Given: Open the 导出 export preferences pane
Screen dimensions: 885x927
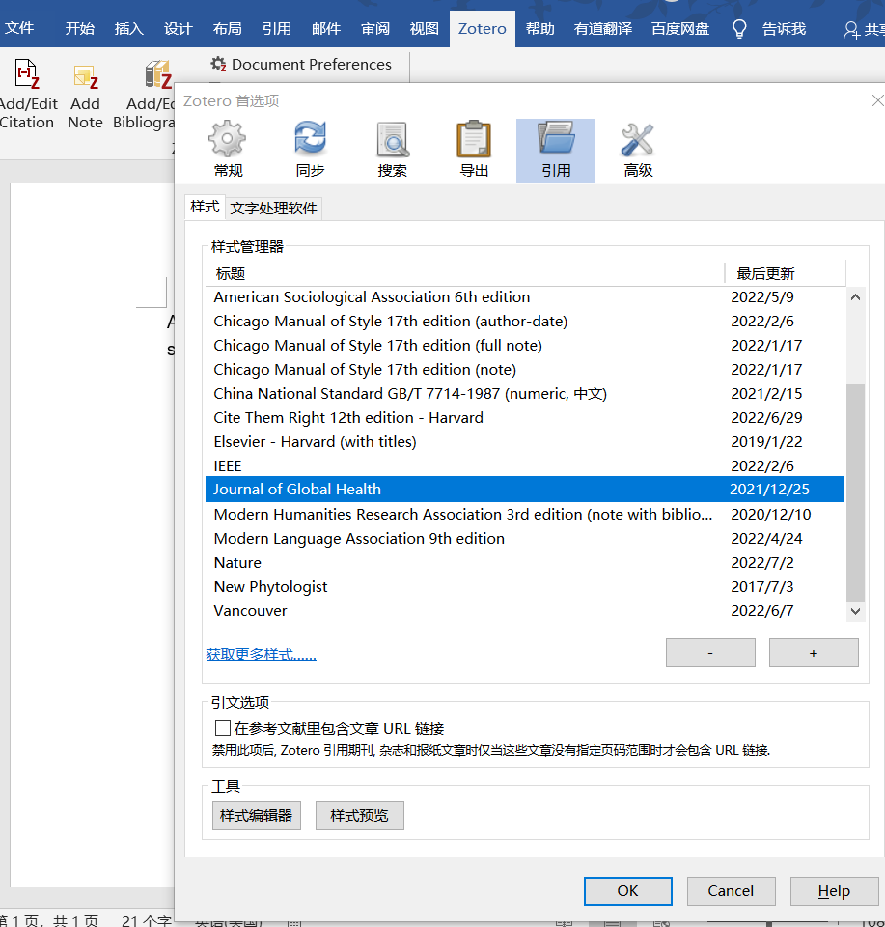Looking at the screenshot, I should coord(474,151).
